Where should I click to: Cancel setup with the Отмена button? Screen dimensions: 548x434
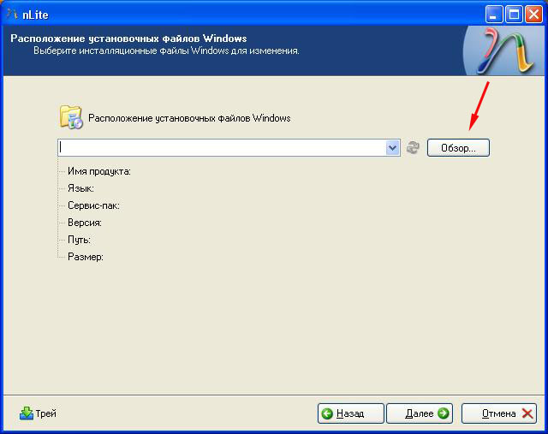pyautogui.click(x=499, y=413)
